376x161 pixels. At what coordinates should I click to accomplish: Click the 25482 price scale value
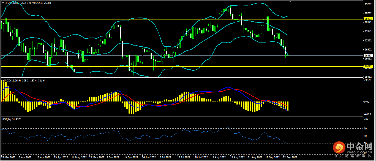(x=368, y=77)
